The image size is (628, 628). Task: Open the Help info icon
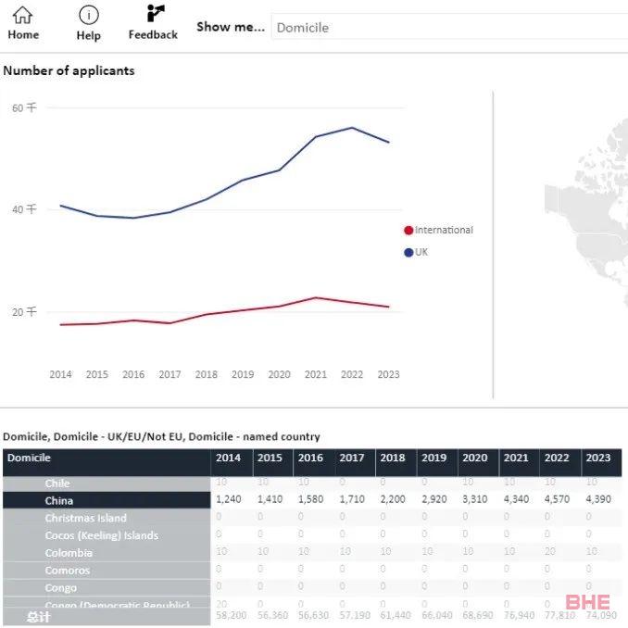[x=88, y=15]
